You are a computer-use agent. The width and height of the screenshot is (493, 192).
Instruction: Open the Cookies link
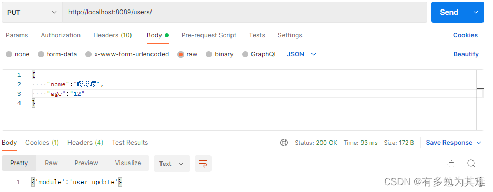(x=465, y=35)
